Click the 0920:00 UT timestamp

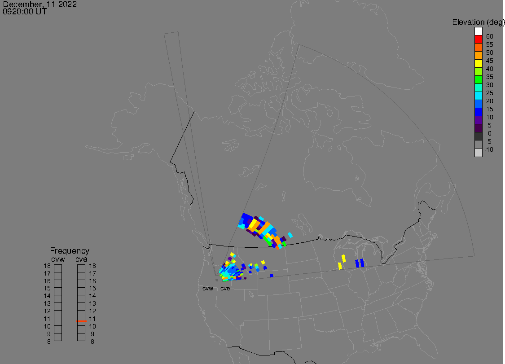(25, 12)
